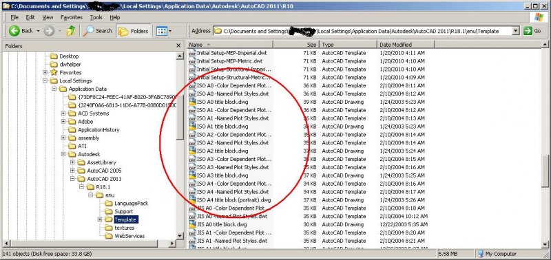Image resolution: width=551 pixels, height=260 pixels.
Task: Open the Back history dropdown arrow
Action: pos(38,31)
